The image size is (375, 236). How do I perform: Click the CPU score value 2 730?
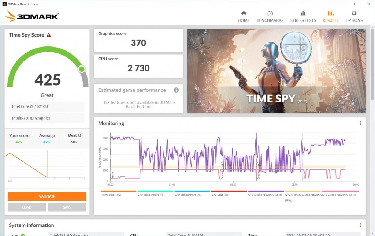tap(138, 68)
